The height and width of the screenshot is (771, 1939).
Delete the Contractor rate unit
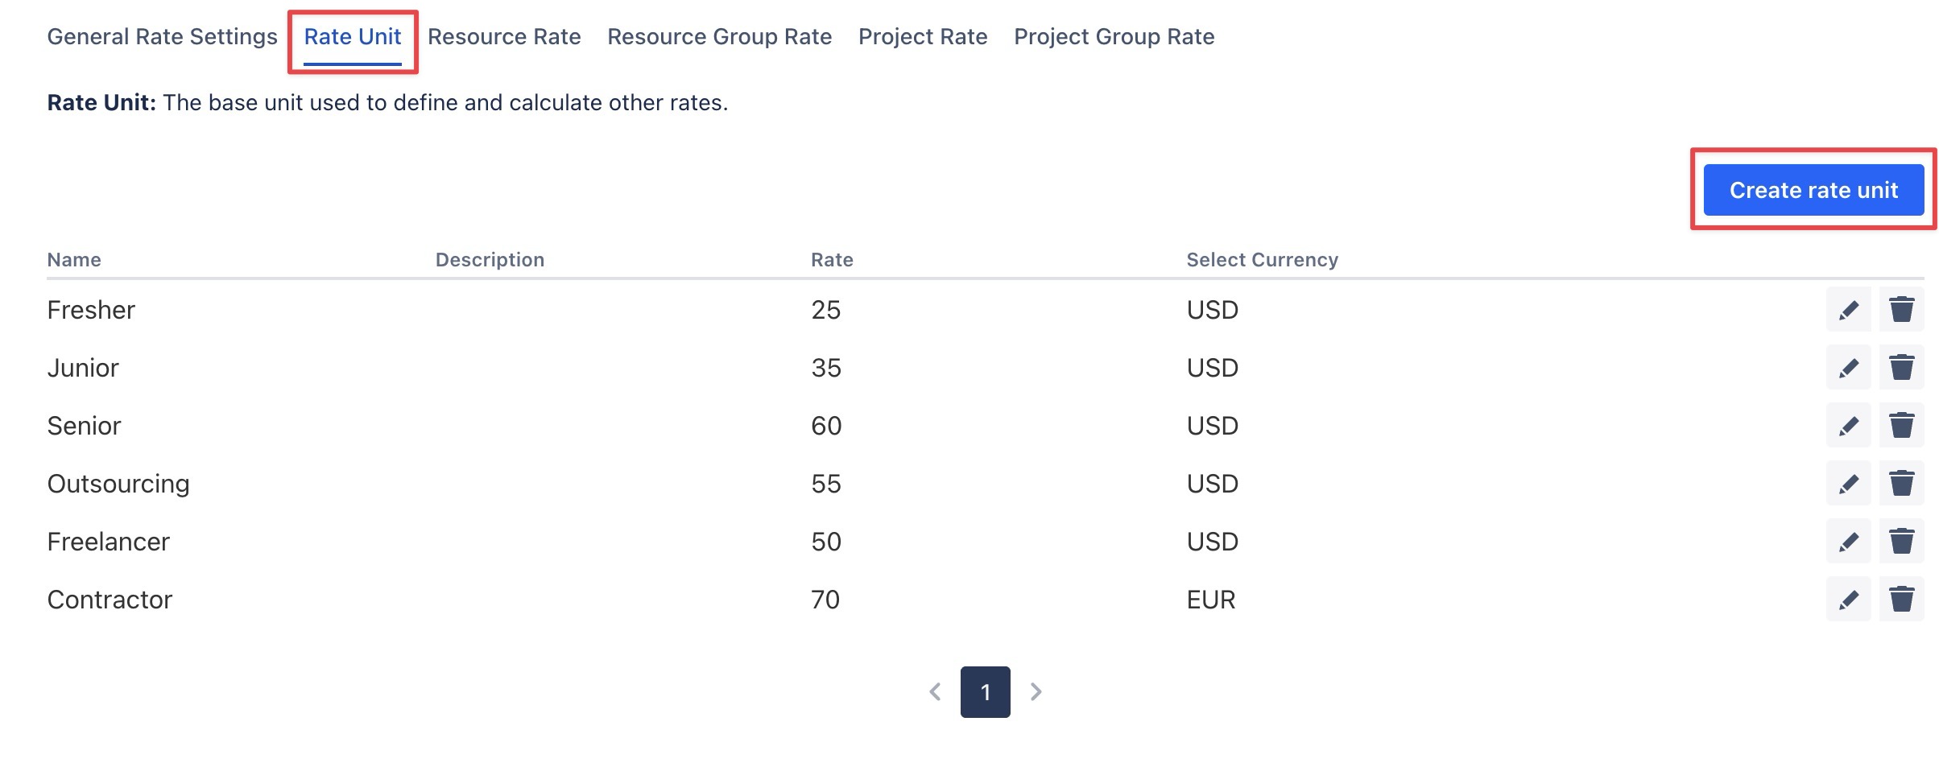click(x=1901, y=600)
